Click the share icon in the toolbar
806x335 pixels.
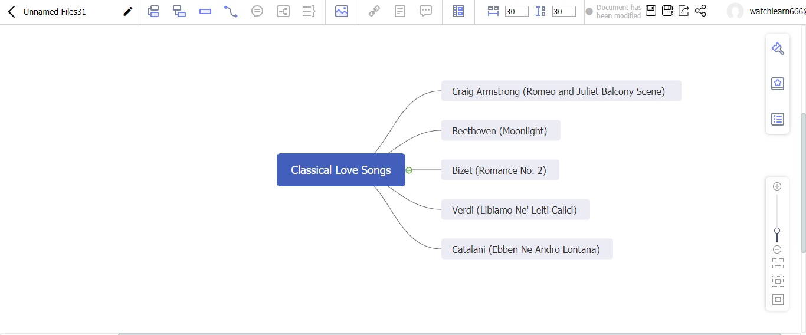point(700,11)
